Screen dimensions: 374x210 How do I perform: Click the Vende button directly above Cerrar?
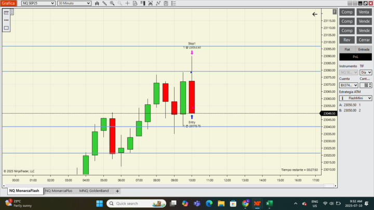click(364, 31)
